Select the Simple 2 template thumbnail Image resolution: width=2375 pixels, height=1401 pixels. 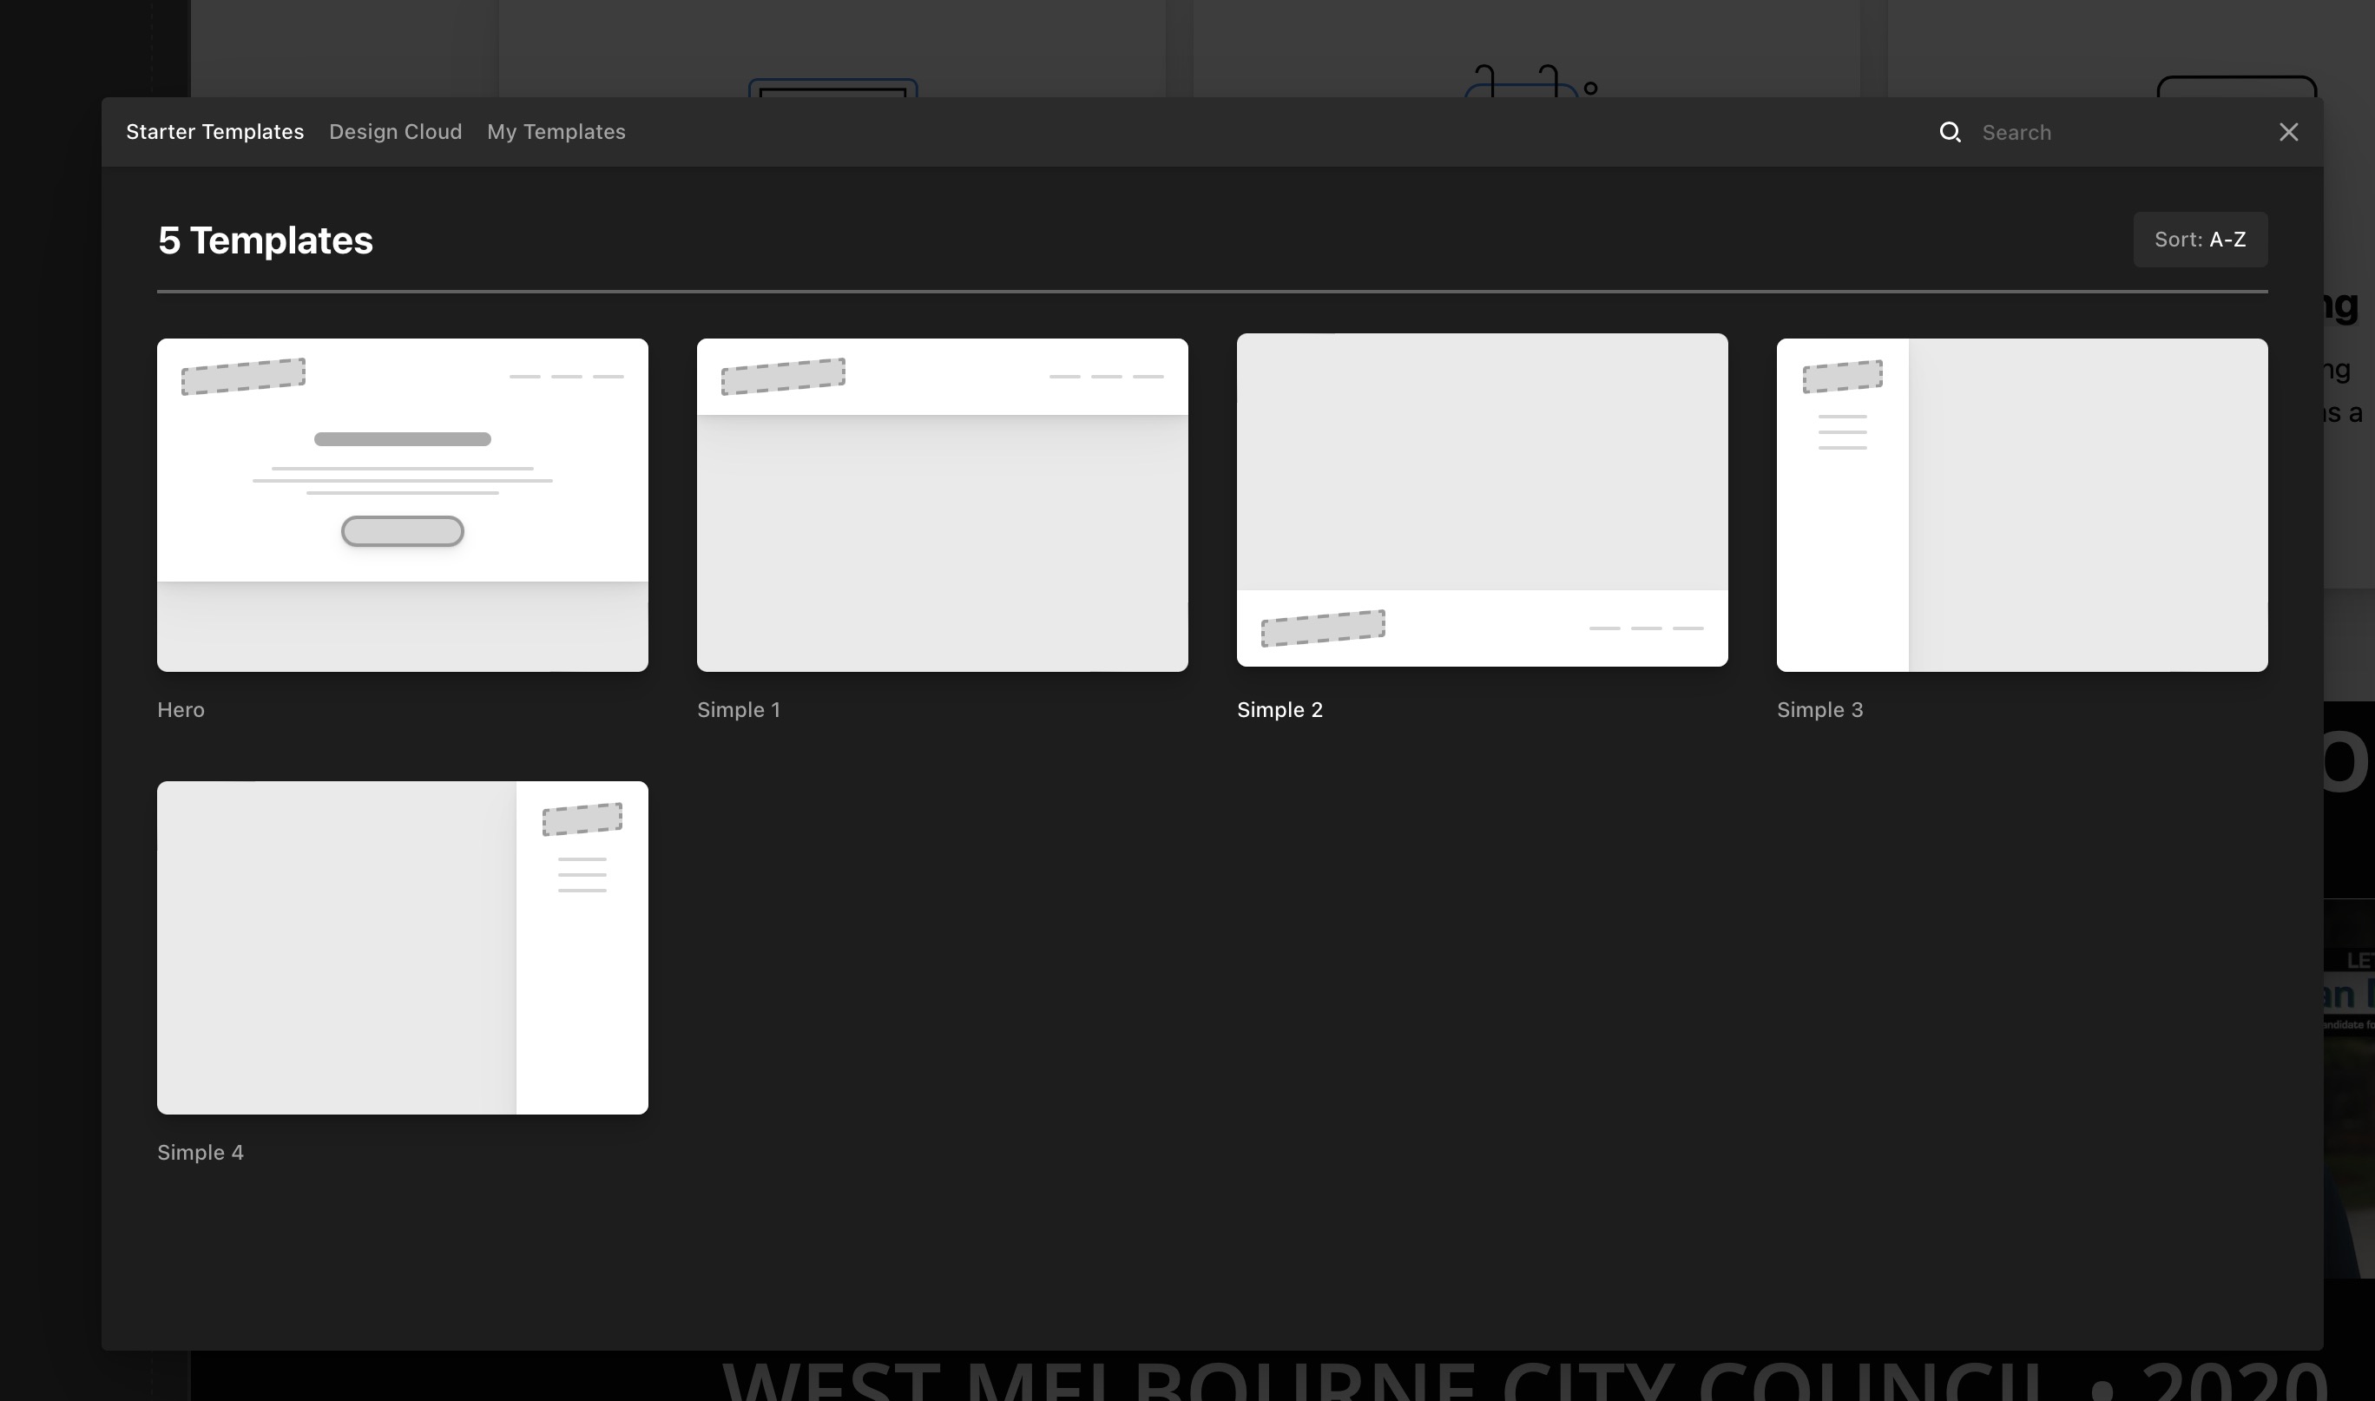(1482, 499)
